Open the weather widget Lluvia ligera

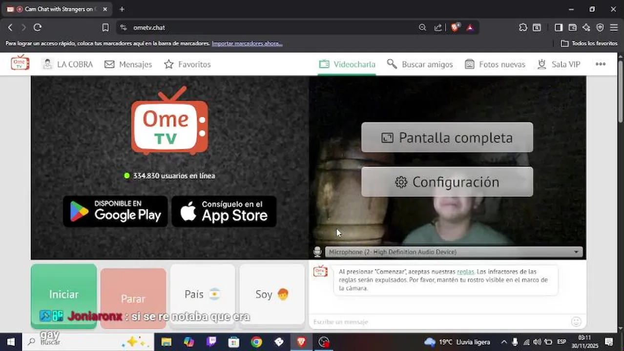coord(457,342)
